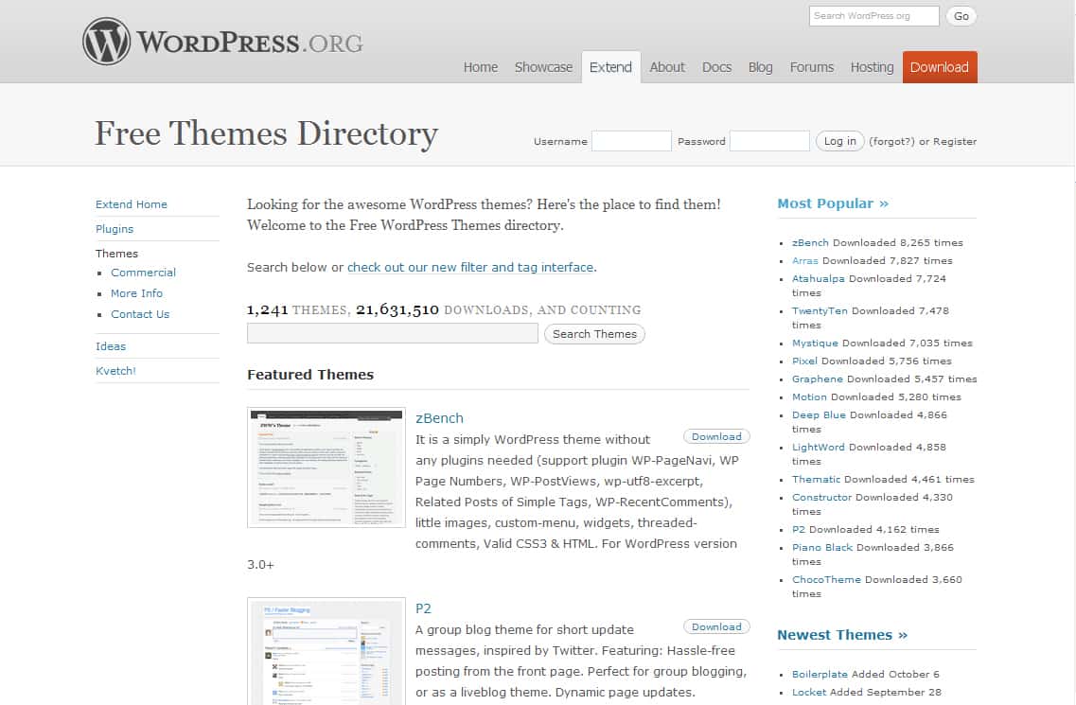Click the Register link
Screen dimensions: 1076x705
(955, 141)
